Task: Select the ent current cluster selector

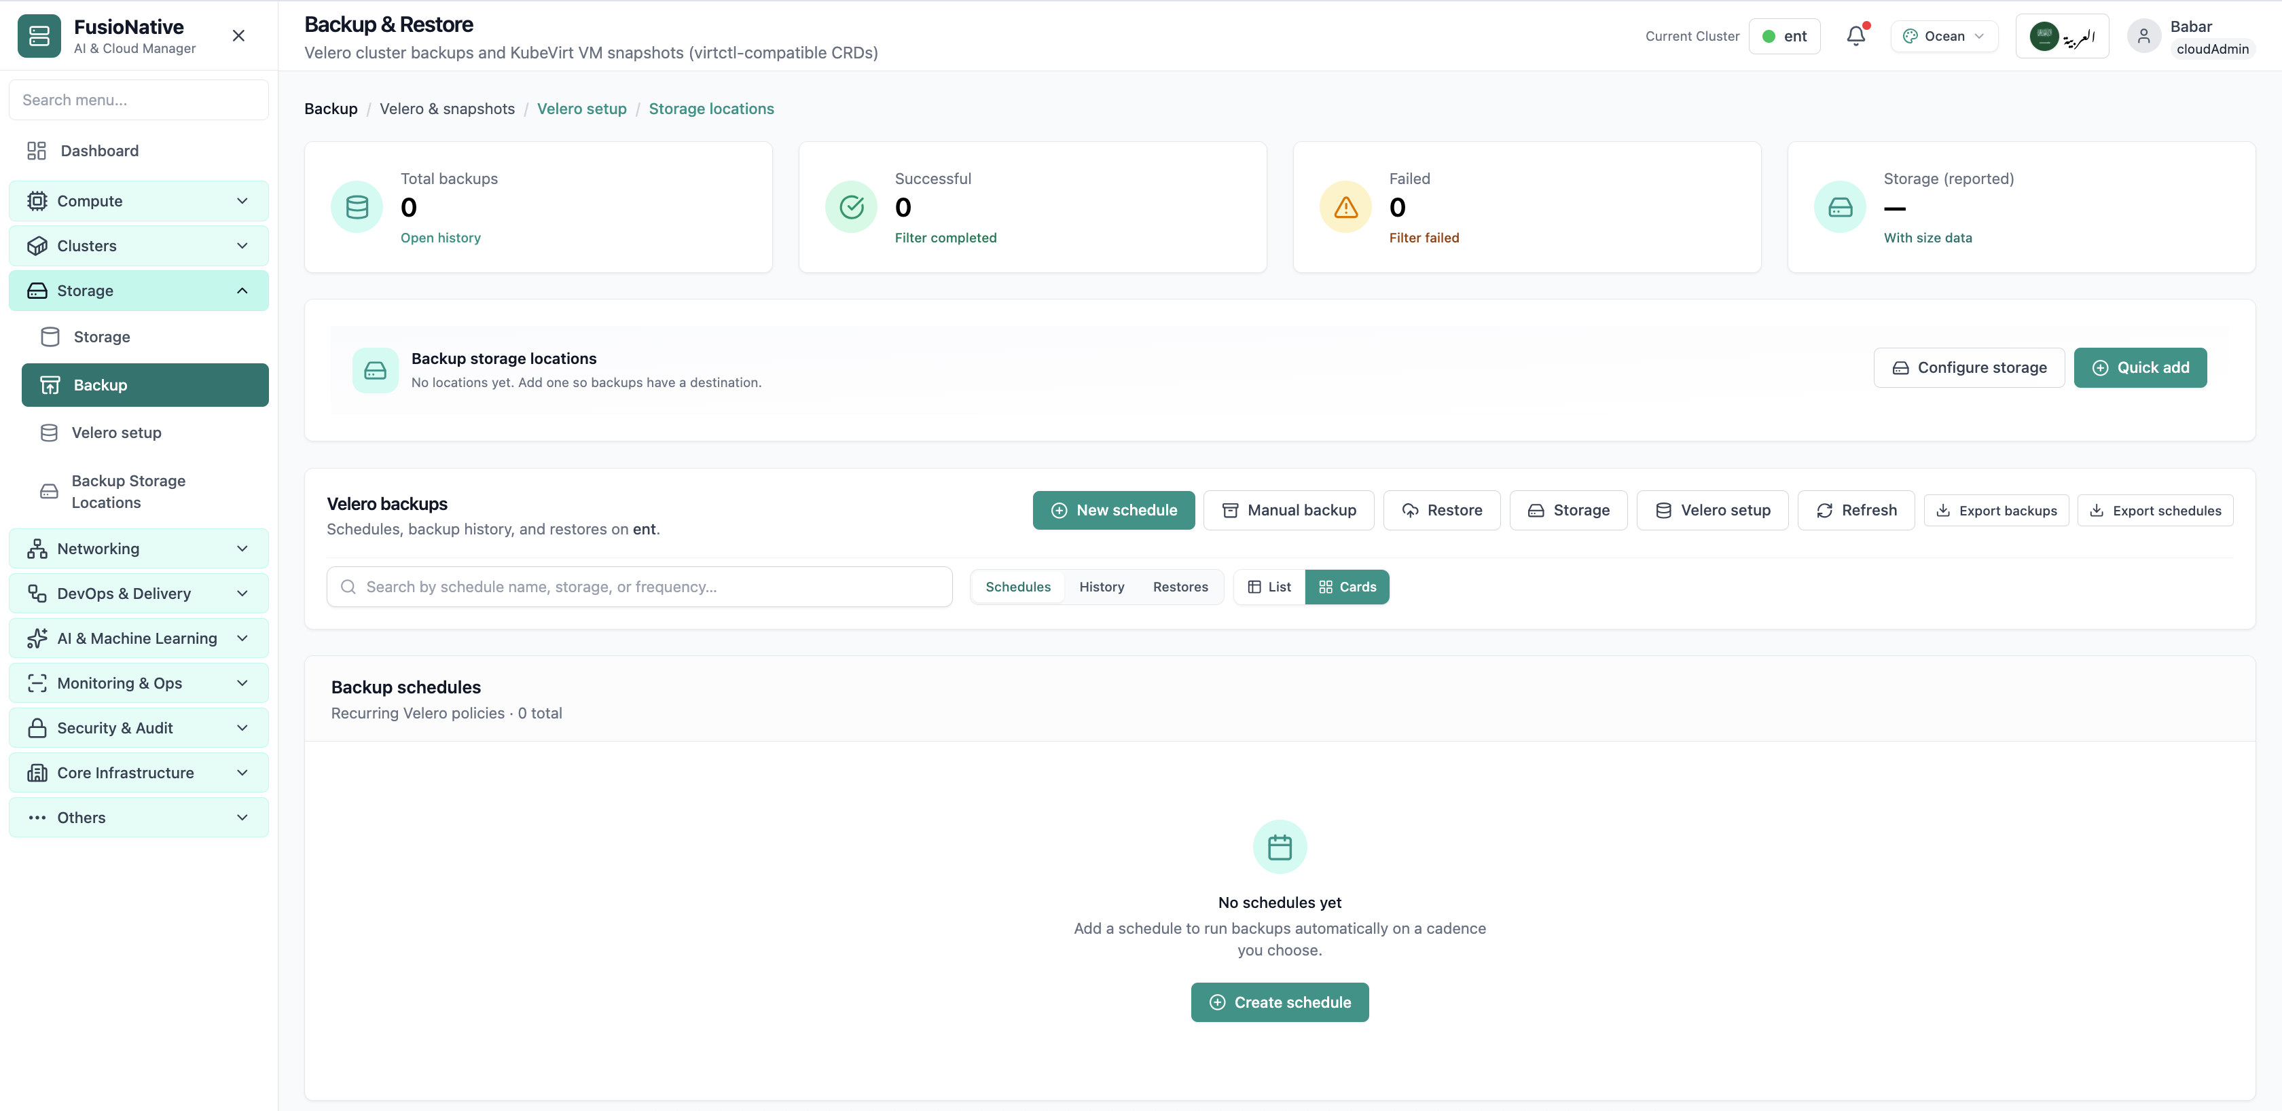Action: pyautogui.click(x=1784, y=36)
